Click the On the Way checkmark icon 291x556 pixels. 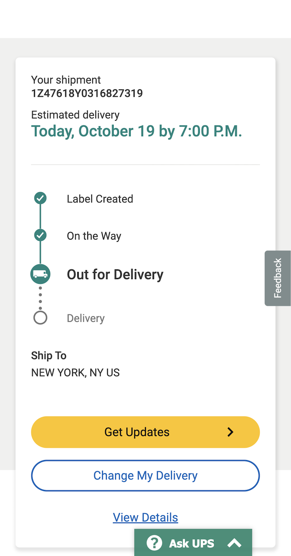pos(40,235)
